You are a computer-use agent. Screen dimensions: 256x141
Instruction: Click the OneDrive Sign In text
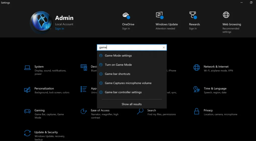[126, 28]
